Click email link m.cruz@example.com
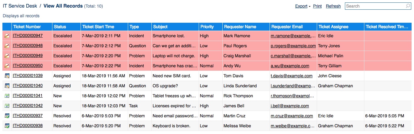This screenshot has width=414, height=134. [x=292, y=116]
